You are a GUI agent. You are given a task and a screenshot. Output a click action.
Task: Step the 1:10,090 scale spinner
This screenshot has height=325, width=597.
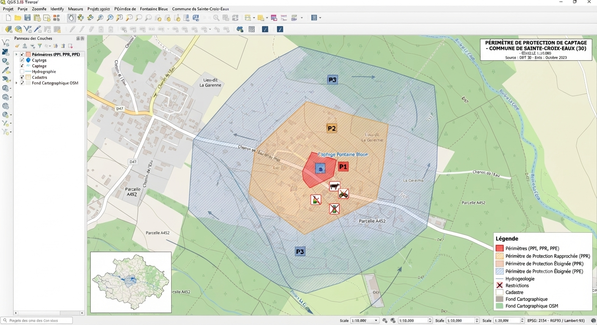coord(477,321)
